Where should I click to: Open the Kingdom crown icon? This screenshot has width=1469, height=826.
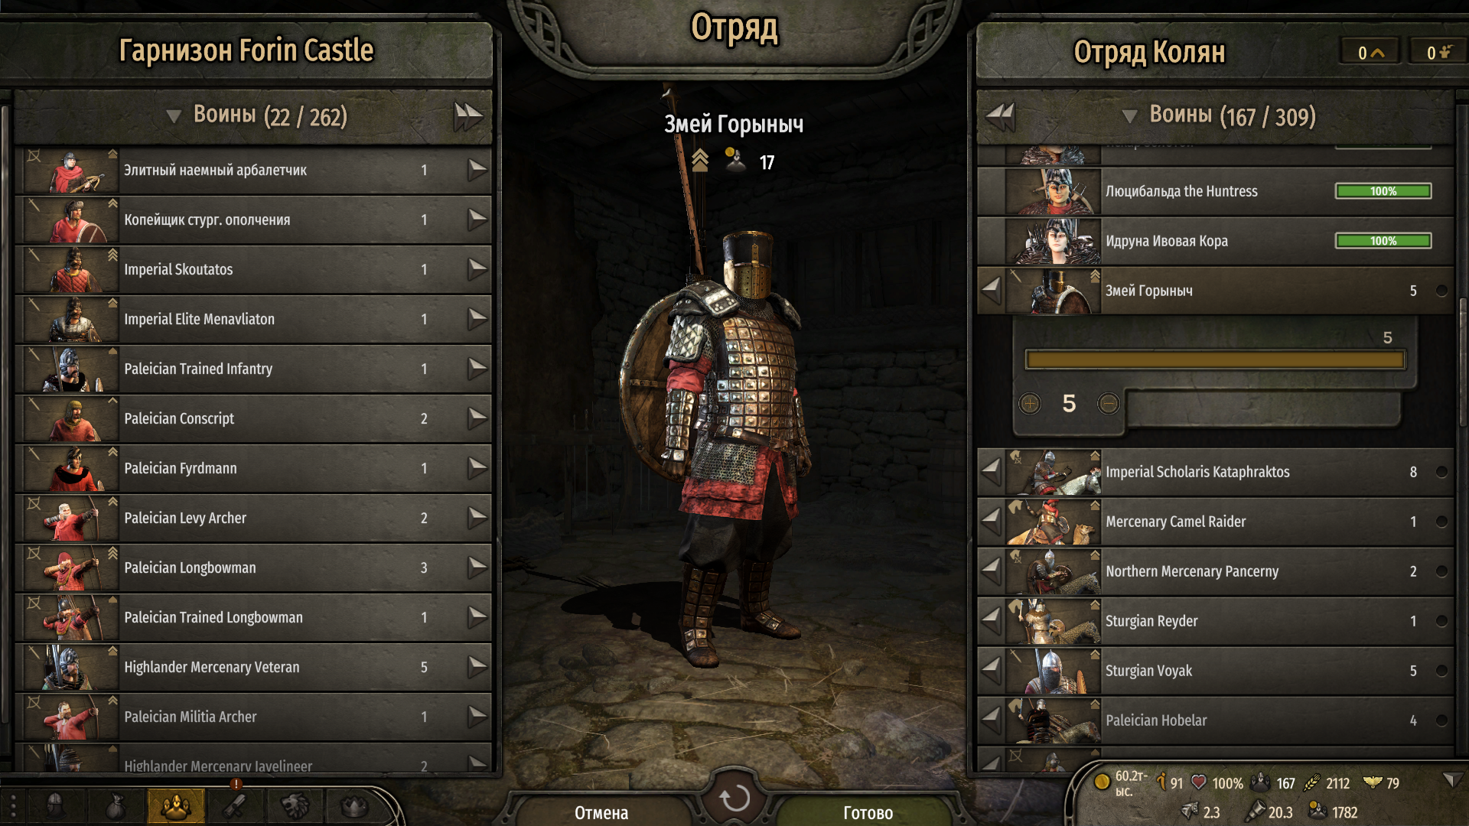354,805
